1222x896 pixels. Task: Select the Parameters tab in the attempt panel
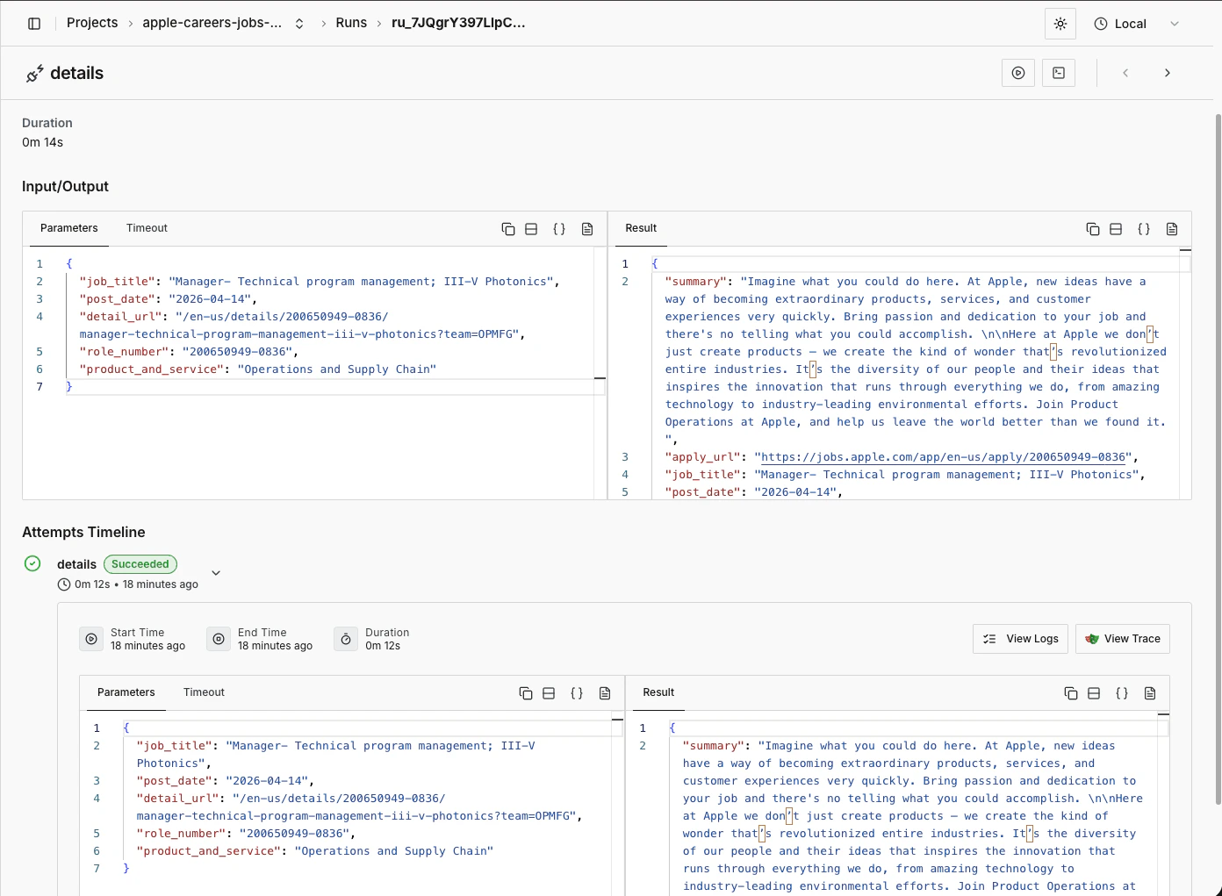pyautogui.click(x=126, y=692)
